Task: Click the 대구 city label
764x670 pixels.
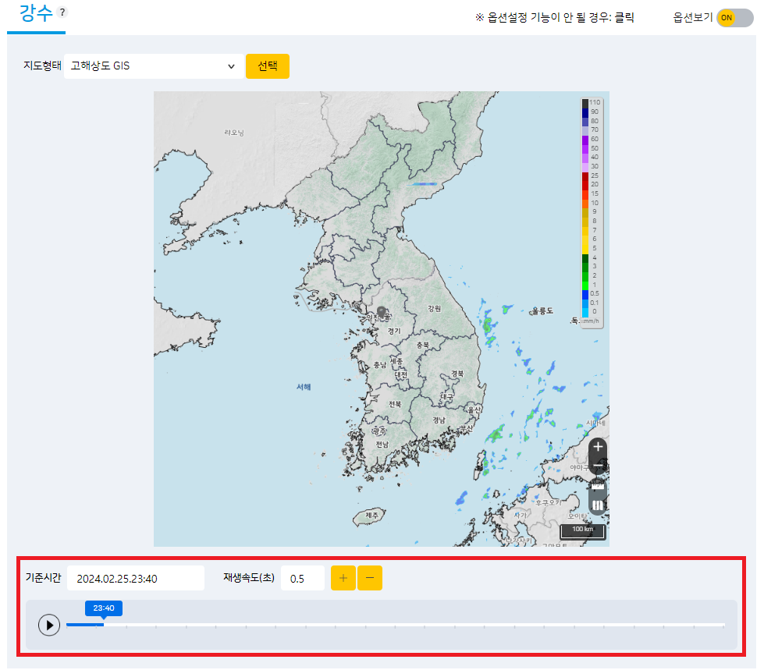Action: [x=447, y=397]
